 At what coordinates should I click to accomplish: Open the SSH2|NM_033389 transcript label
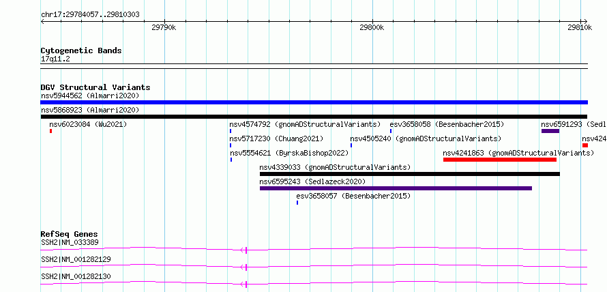70,242
